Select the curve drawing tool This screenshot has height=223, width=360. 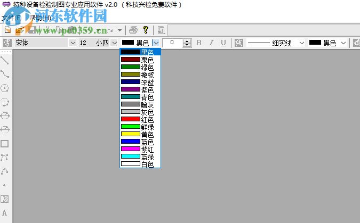[x=5, y=75]
